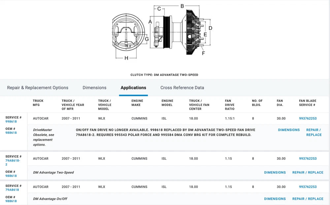Open fan blade 993762253 link in the bottom 79A8618 row
The width and height of the screenshot is (330, 205).
[308, 187]
